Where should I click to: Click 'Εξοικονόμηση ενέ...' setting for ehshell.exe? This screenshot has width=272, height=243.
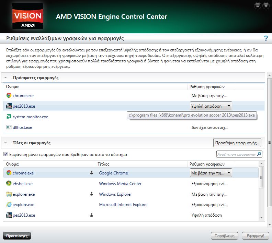pos(209,184)
